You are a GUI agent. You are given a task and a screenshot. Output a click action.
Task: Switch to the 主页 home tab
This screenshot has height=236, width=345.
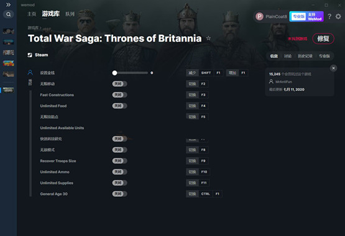point(32,14)
